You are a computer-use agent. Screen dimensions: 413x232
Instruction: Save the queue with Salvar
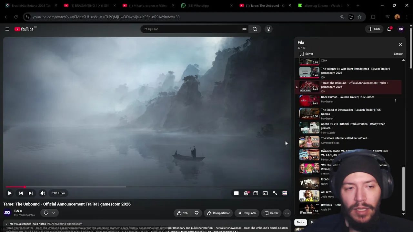(x=307, y=54)
